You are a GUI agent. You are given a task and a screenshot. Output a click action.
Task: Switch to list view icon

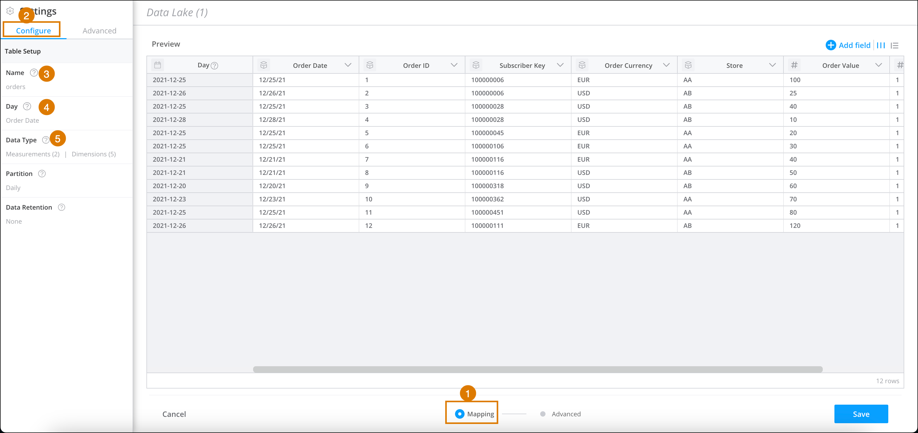(x=894, y=46)
